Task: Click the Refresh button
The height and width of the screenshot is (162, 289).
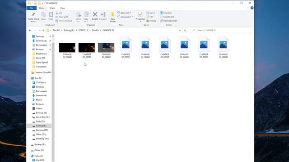Action: (x=185, y=30)
